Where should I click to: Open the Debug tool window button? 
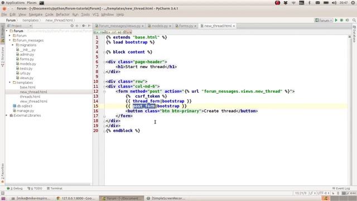[x=15, y=189]
